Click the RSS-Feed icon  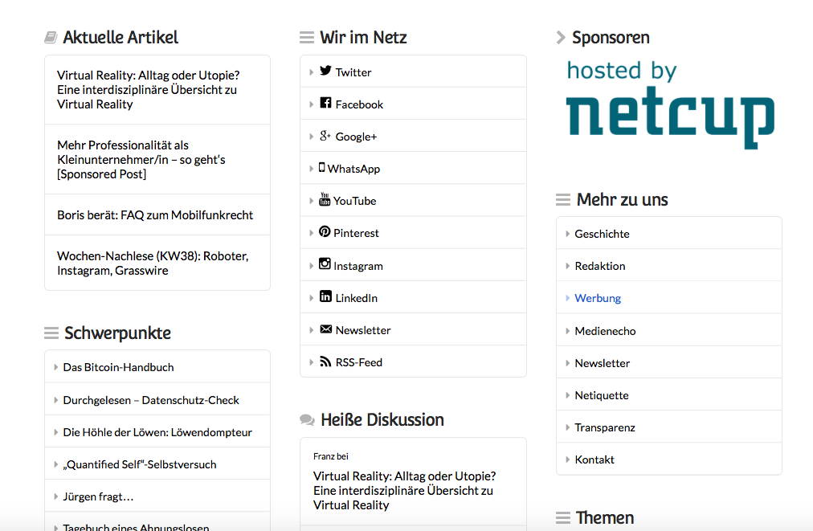(x=325, y=361)
